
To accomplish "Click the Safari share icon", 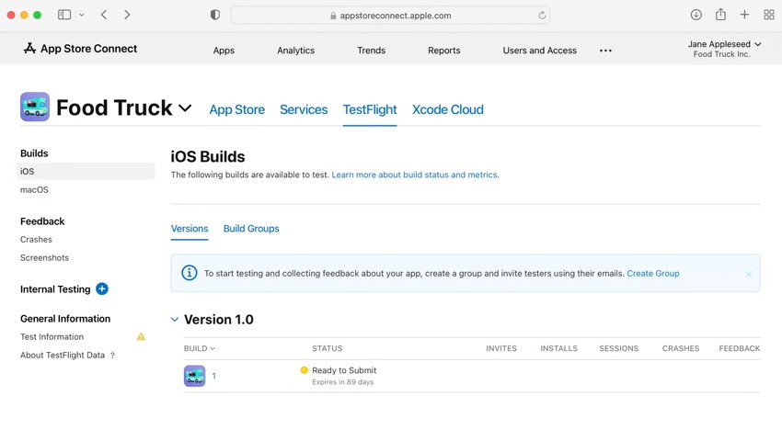I will click(x=720, y=15).
